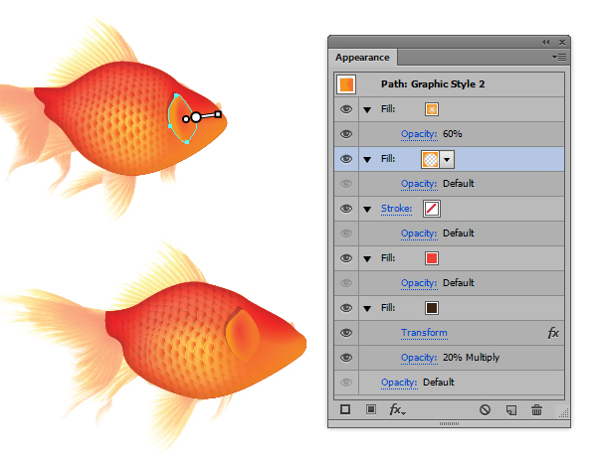This screenshot has height=466, width=597.
Task: Collapse the panel using double-arrow icon
Action: [545, 42]
